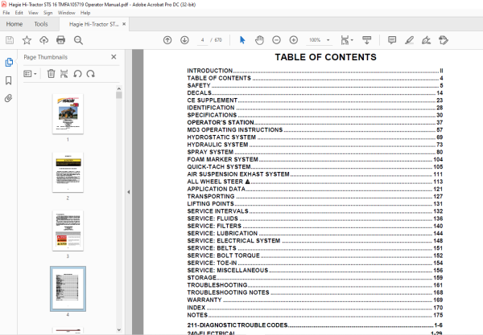The image size is (483, 335).
Task: Rotate page counterclockwise
Action: click(77, 74)
